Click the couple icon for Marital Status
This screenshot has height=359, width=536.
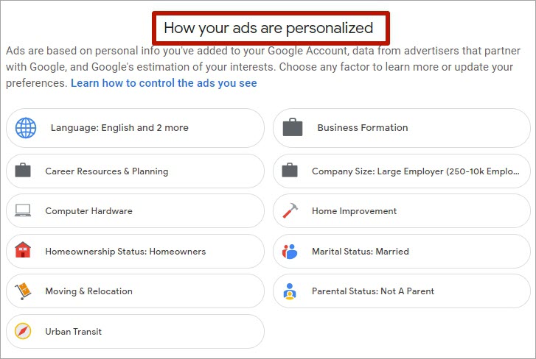click(290, 252)
